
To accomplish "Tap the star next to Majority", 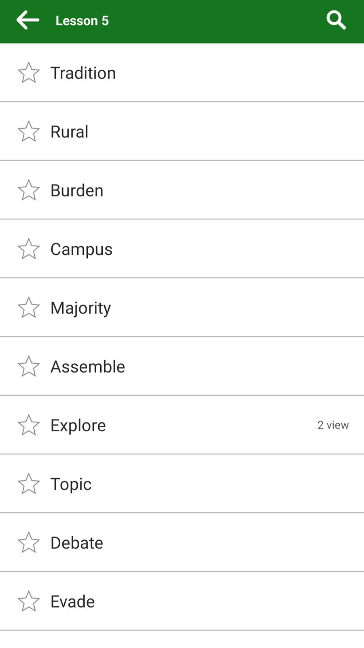I will tap(29, 308).
